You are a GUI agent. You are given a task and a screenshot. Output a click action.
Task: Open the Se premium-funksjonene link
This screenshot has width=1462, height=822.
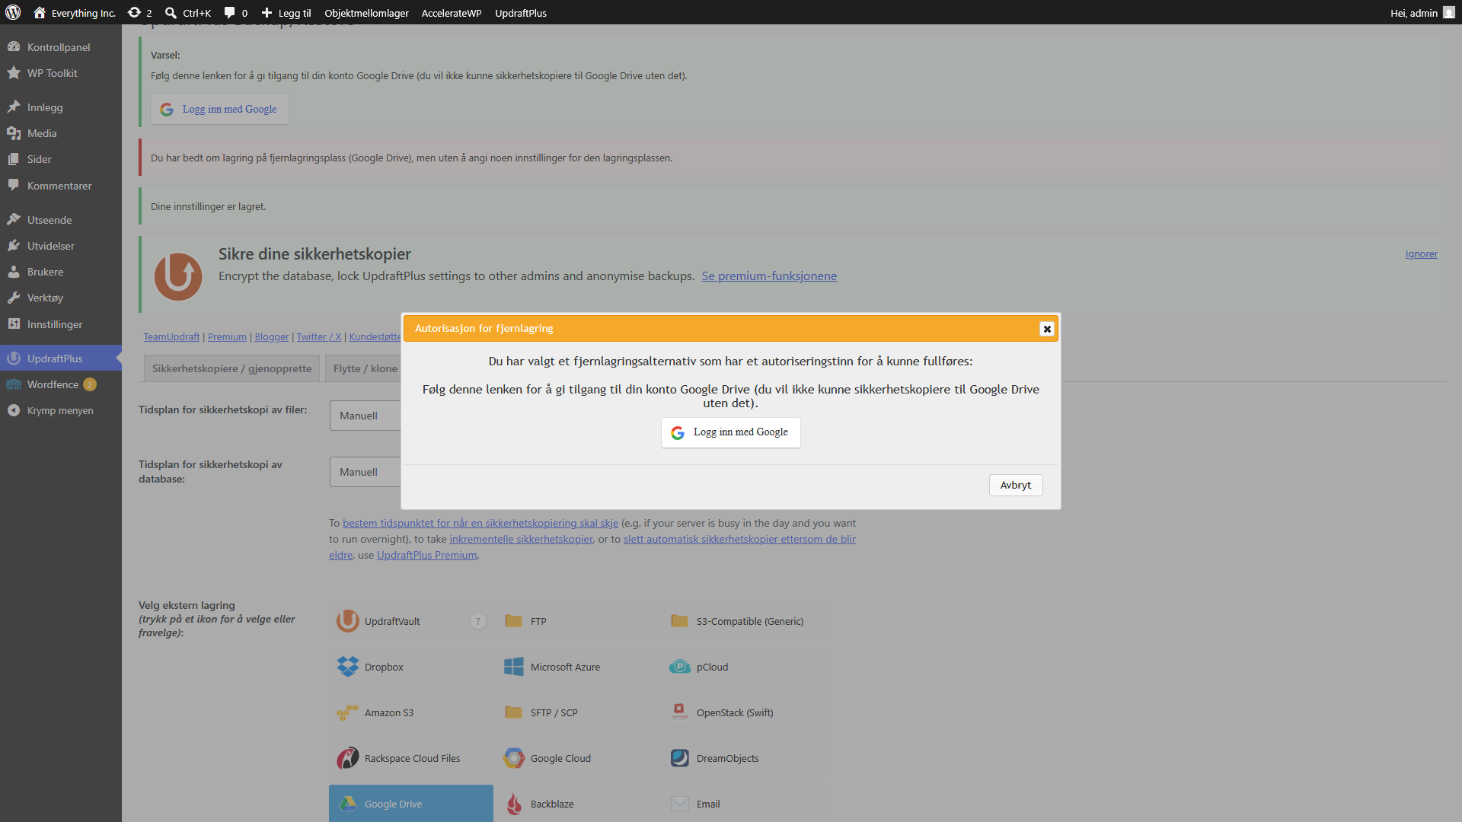pyautogui.click(x=769, y=276)
